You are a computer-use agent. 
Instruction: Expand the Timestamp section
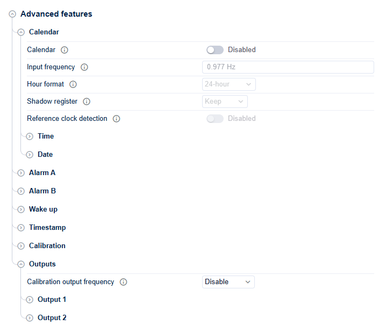click(21, 228)
